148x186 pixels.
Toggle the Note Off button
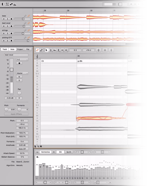pos(22,149)
